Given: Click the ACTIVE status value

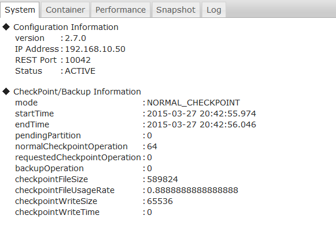Looking at the screenshot, I should 80,71.
